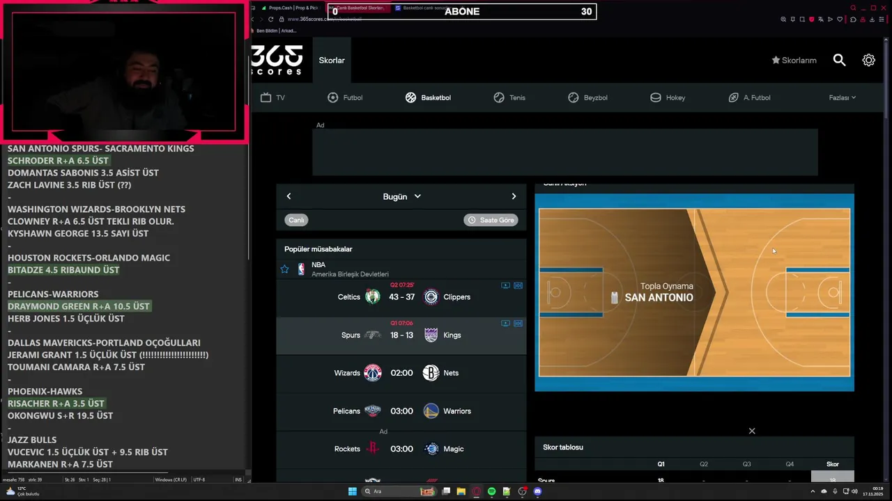Open the Celtics vs Clippers match
This screenshot has height=501, width=892.
(401, 297)
